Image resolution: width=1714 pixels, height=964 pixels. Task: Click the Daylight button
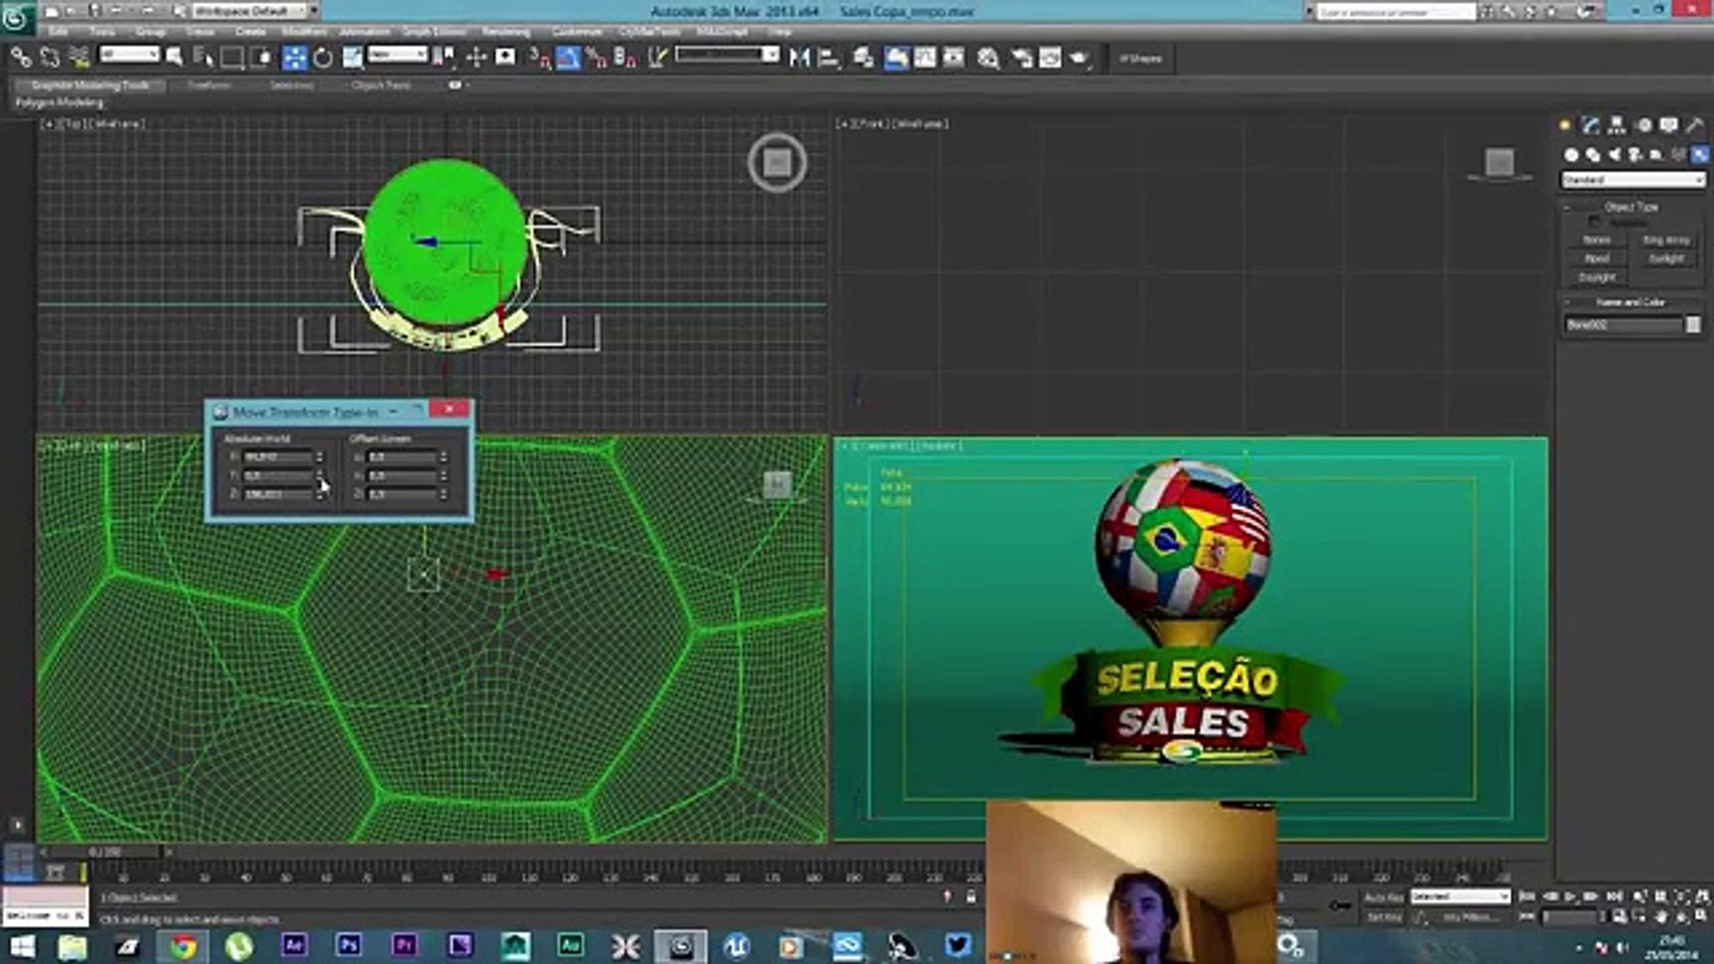tap(1597, 278)
